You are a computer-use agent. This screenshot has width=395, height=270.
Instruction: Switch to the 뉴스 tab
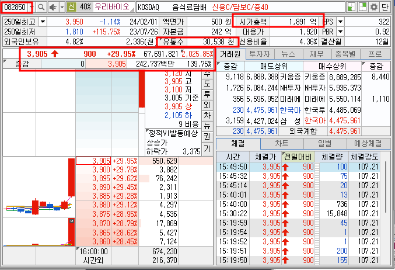coord(288,54)
